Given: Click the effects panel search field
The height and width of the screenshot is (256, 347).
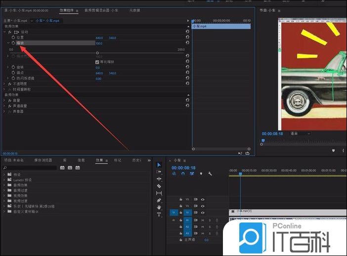Looking at the screenshot, I should (x=30, y=168).
